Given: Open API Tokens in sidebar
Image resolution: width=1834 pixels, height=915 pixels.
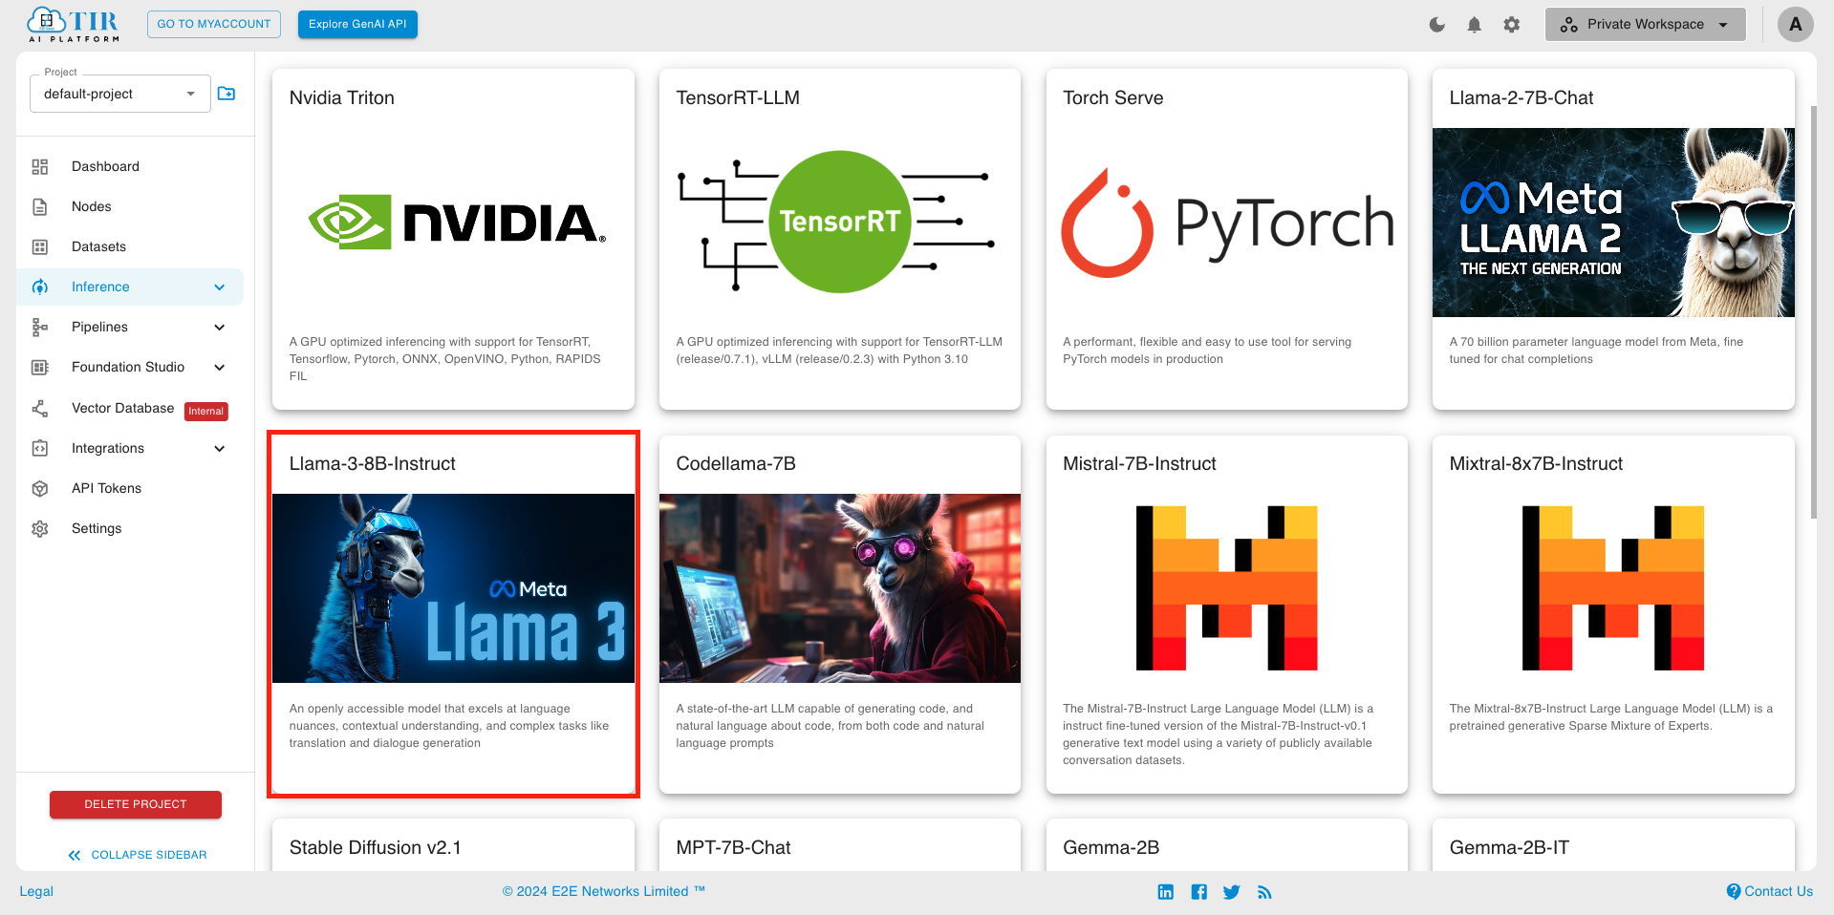Looking at the screenshot, I should click(x=106, y=488).
